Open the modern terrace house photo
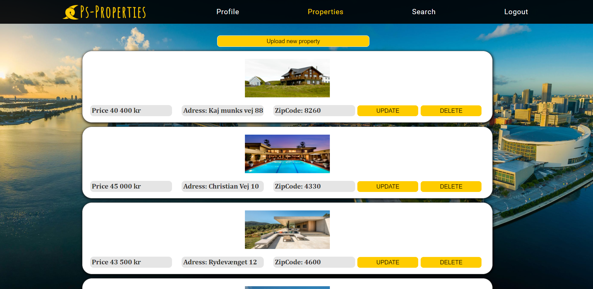The height and width of the screenshot is (289, 593). click(x=287, y=230)
